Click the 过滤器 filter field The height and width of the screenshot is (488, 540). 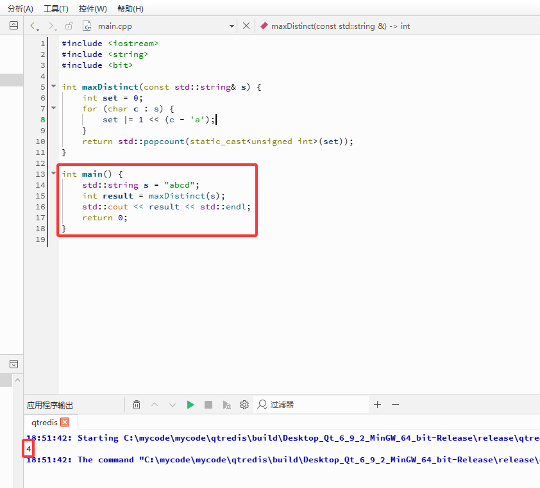312,405
